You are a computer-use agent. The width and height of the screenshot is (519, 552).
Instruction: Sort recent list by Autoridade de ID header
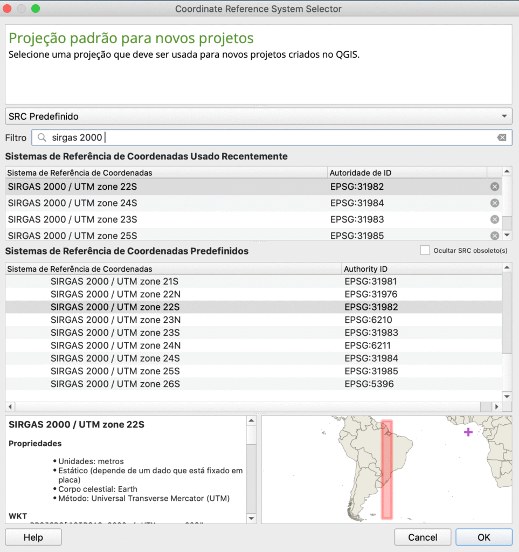coord(407,172)
